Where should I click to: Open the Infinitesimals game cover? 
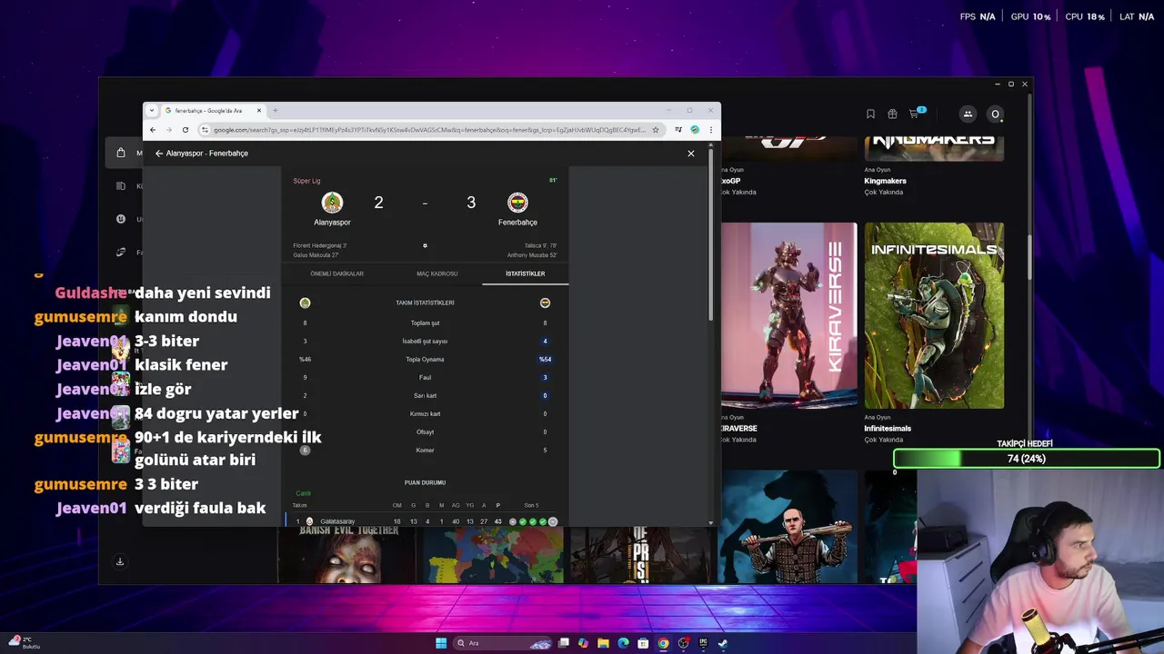point(934,315)
